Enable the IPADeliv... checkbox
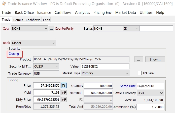The image size is (175, 113). 139,73
